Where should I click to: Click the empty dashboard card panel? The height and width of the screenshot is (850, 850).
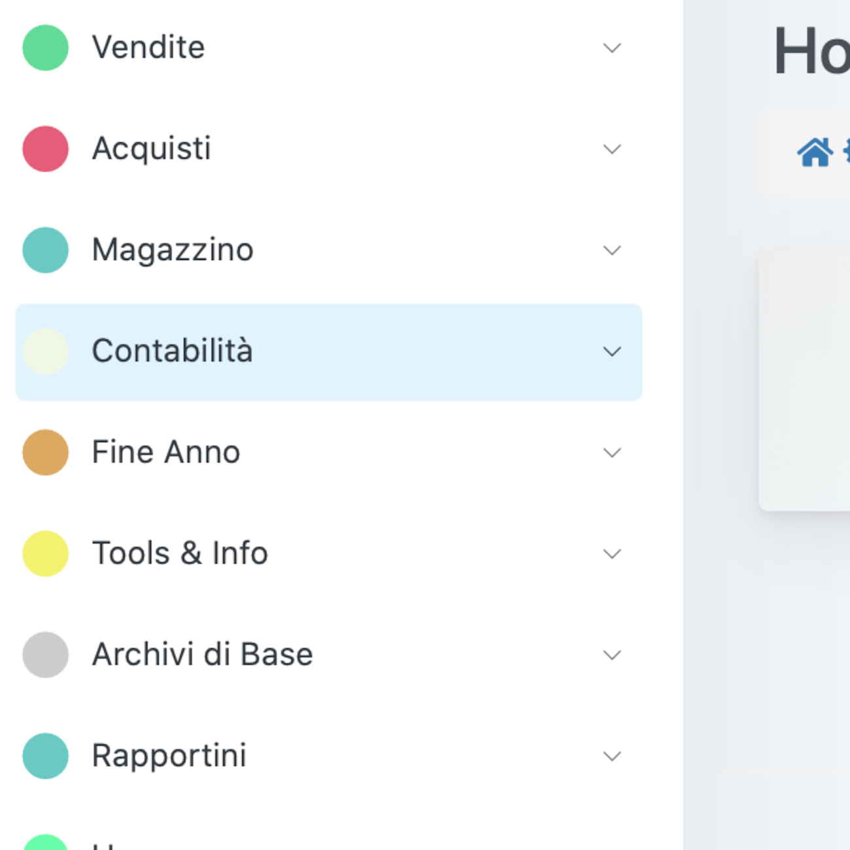[806, 378]
